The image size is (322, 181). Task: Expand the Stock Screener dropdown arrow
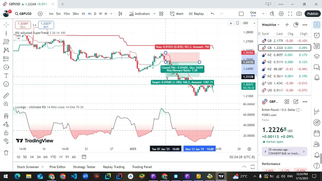[x=43, y=167]
